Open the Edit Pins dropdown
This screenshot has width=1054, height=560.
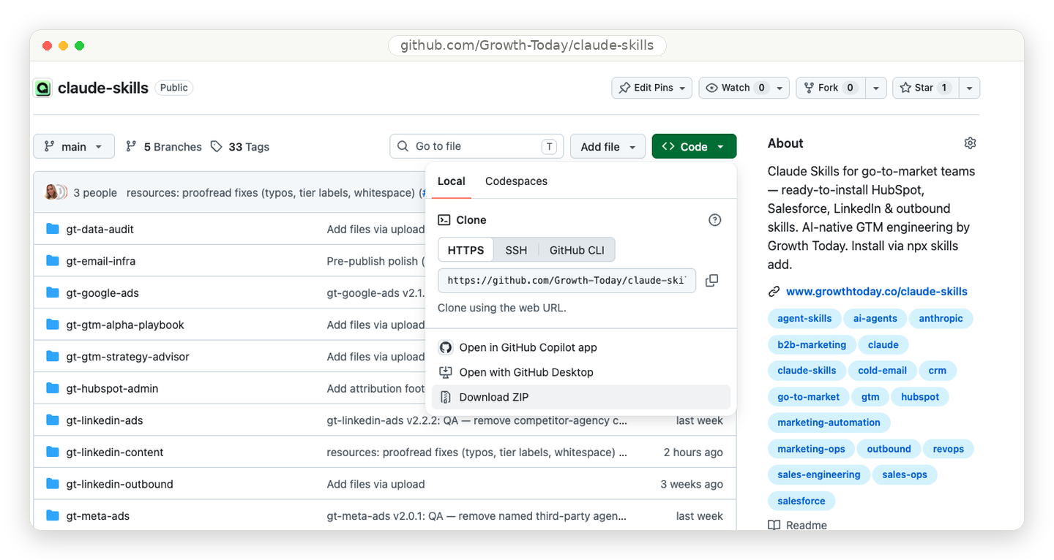[652, 88]
